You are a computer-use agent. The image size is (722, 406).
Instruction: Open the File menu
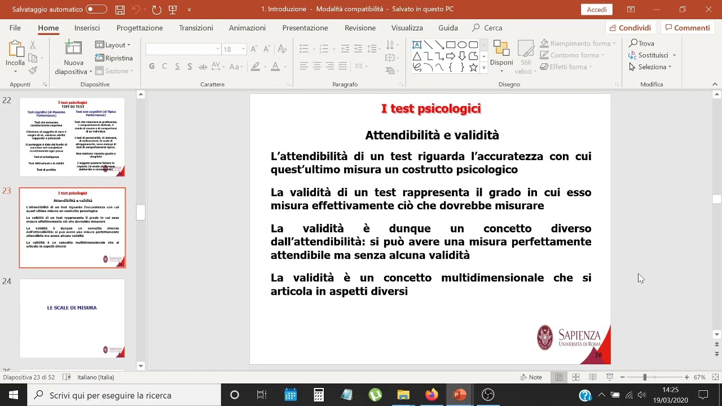tap(15, 28)
